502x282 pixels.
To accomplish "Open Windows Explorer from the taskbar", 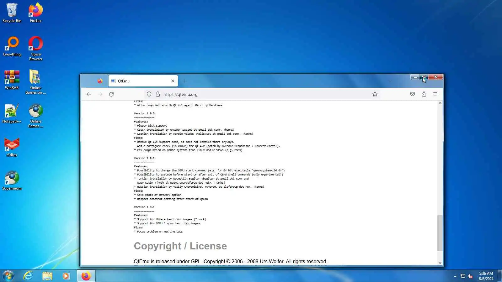I will point(47,276).
